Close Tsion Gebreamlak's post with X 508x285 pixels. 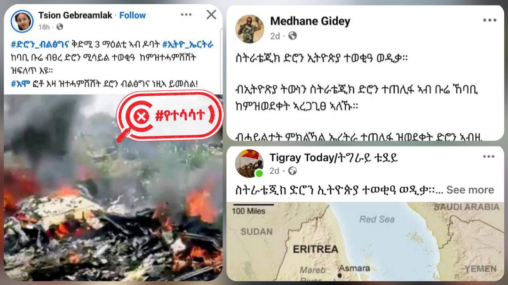211,15
